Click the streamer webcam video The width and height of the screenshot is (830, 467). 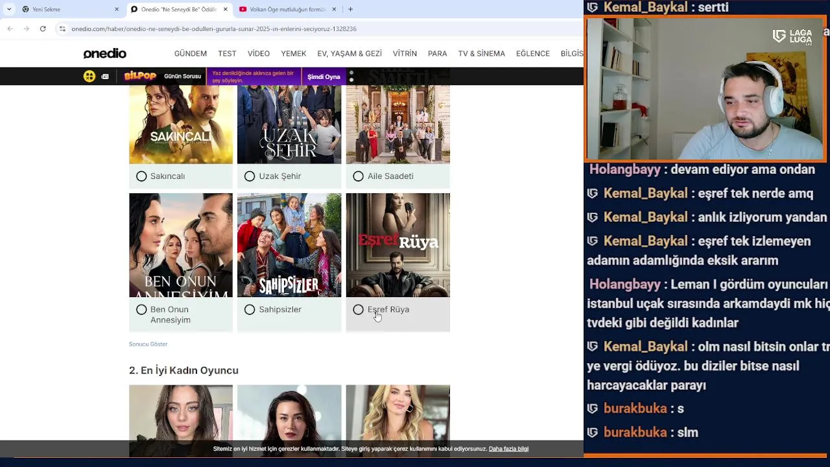705,89
